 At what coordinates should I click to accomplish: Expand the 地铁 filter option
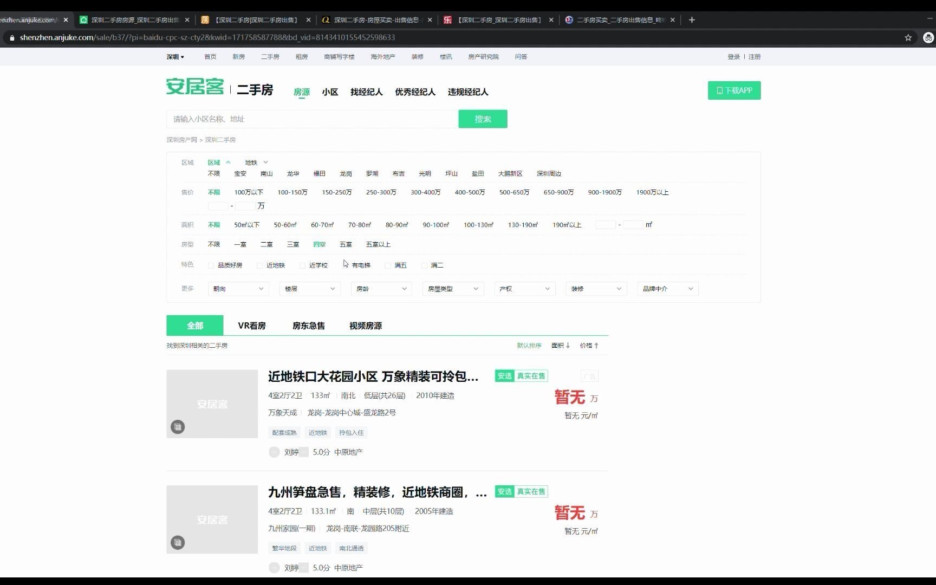coord(256,162)
